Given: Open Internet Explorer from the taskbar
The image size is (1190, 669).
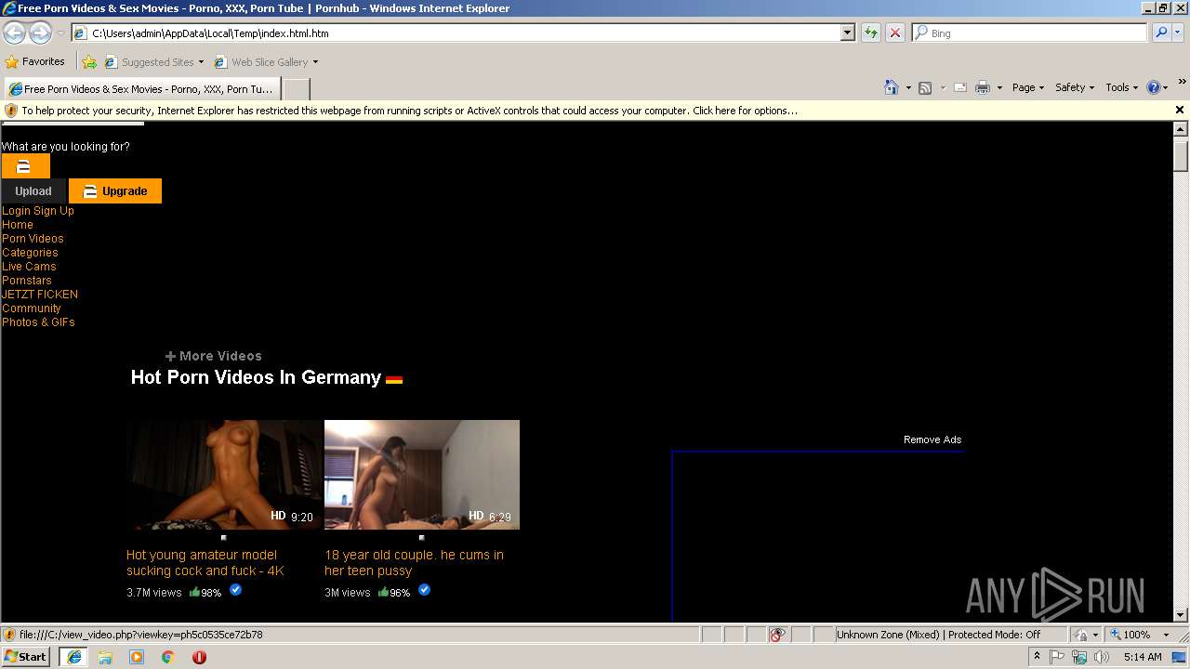Looking at the screenshot, I should coord(73,657).
